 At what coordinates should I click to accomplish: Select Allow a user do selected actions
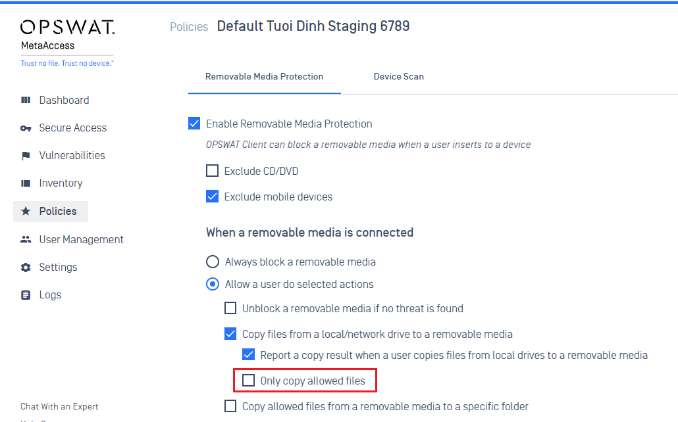point(213,284)
